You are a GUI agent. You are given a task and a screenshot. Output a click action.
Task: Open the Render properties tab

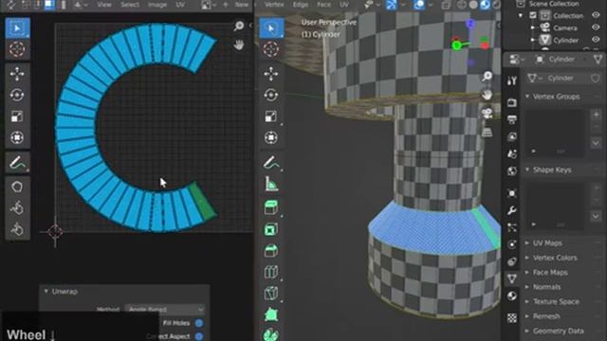coord(512,102)
